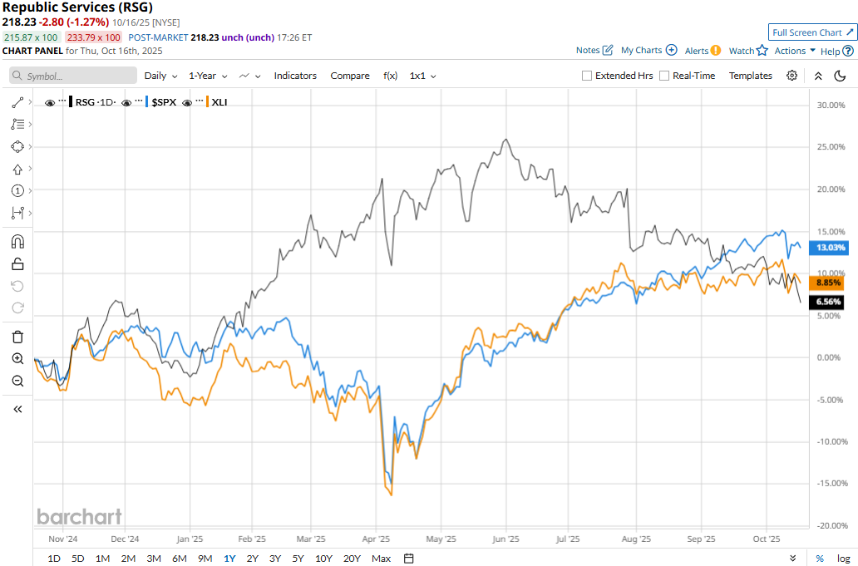Select the 2Y range
Viewport: 858px width, 566px height.
tap(252, 559)
